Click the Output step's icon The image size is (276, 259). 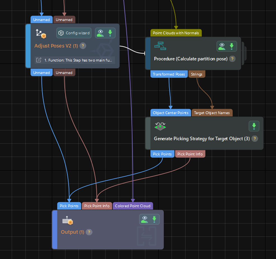pos(67,220)
